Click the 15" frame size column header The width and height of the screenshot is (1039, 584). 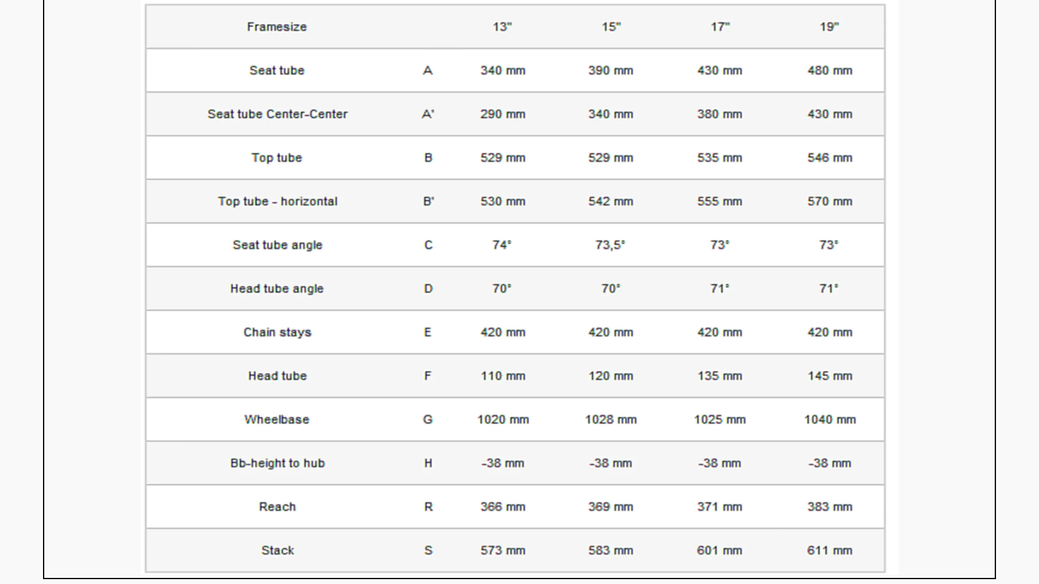click(611, 27)
